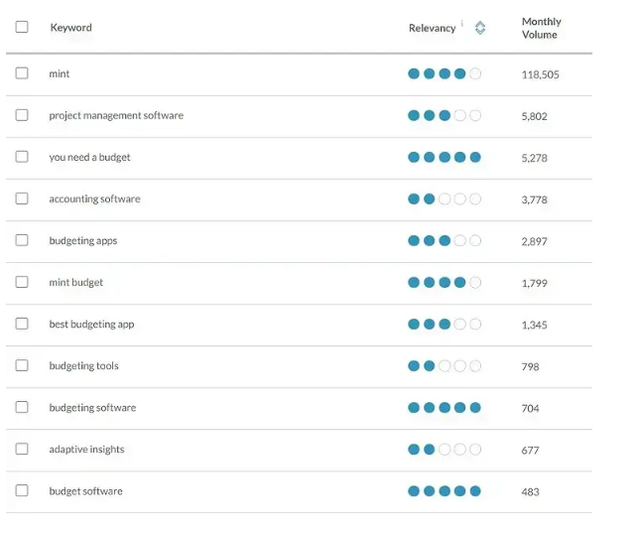Viewport: 638px width, 533px height.
Task: Open the 'adaptive insights' keyword
Action: [86, 450]
